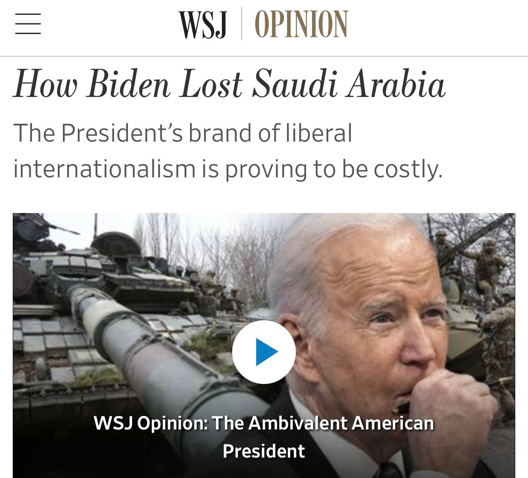Click the word 'President' in video caption
This screenshot has width=528, height=478.
point(264,451)
